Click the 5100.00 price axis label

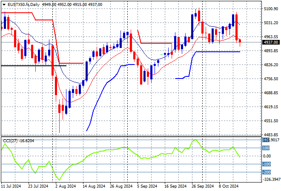click(271, 9)
